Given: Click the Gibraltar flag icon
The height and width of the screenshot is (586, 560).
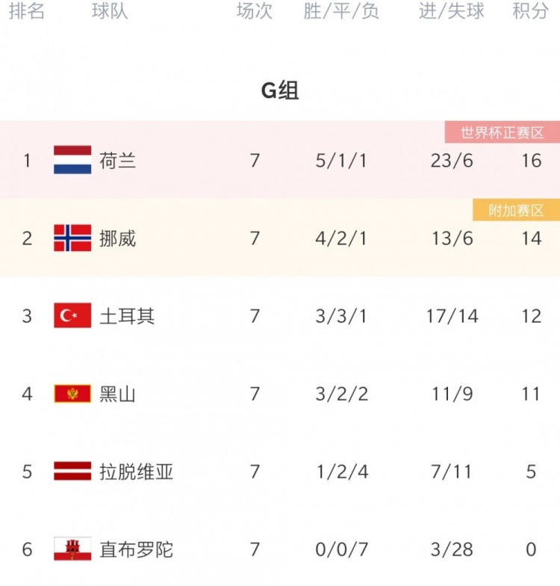Looking at the screenshot, I should coord(72,549).
